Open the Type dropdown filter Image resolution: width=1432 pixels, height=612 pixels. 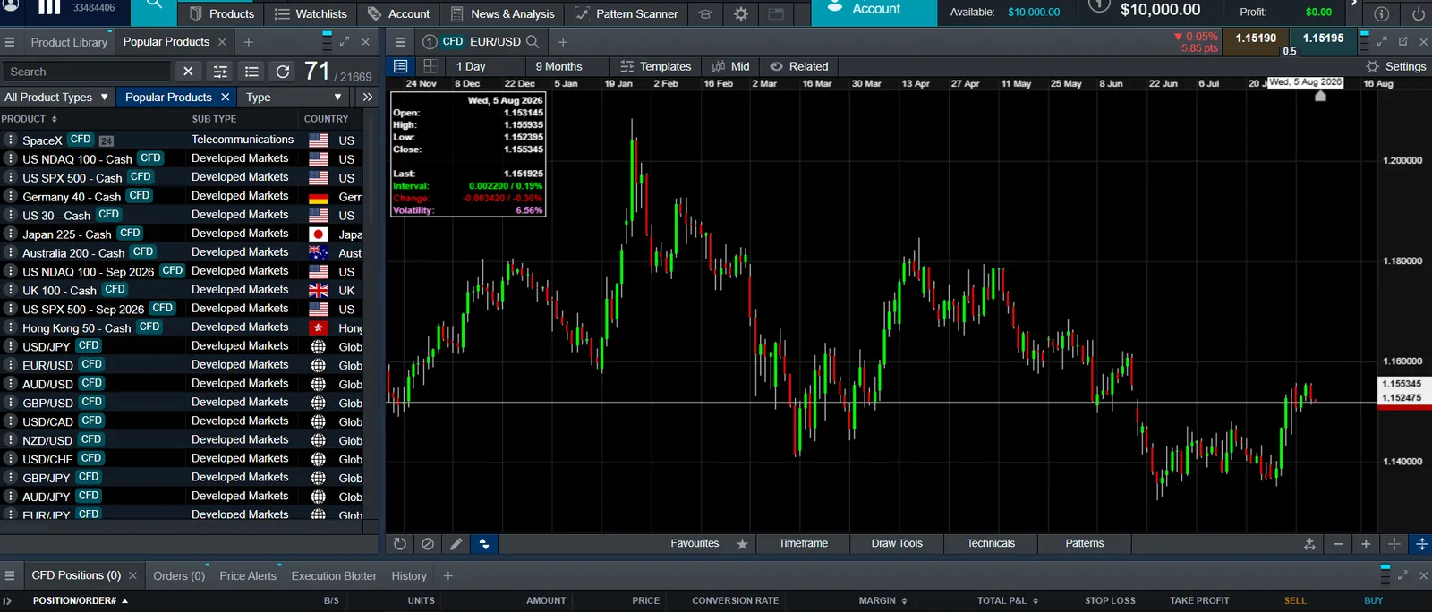coord(294,97)
